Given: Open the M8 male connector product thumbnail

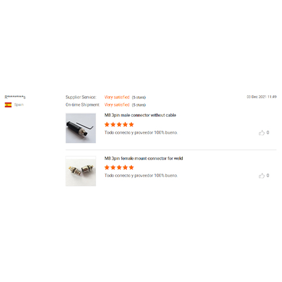Looking at the screenshot, I should click(81, 128).
